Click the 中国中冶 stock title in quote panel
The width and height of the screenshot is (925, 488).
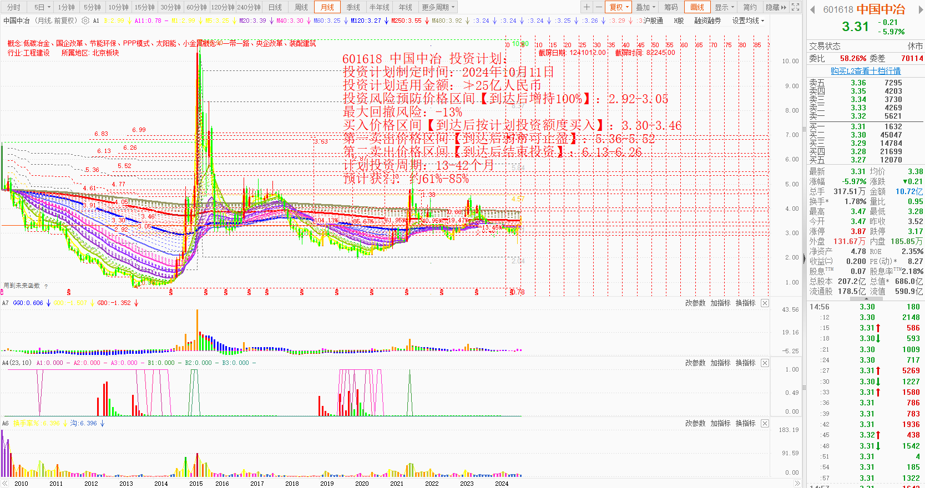click(x=881, y=9)
